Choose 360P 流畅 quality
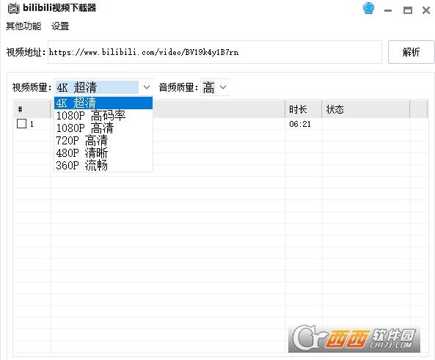Screen dimensions: 435x360 (x=103, y=165)
